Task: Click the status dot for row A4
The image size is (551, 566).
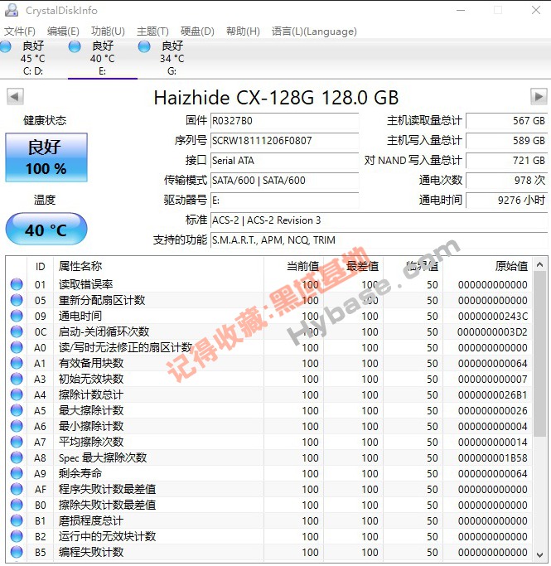Action: [17, 394]
